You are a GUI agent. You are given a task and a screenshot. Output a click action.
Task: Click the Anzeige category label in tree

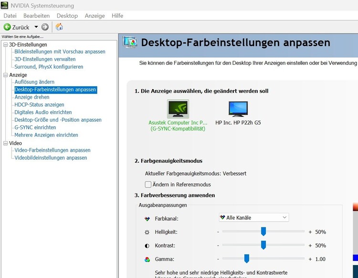[18, 75]
